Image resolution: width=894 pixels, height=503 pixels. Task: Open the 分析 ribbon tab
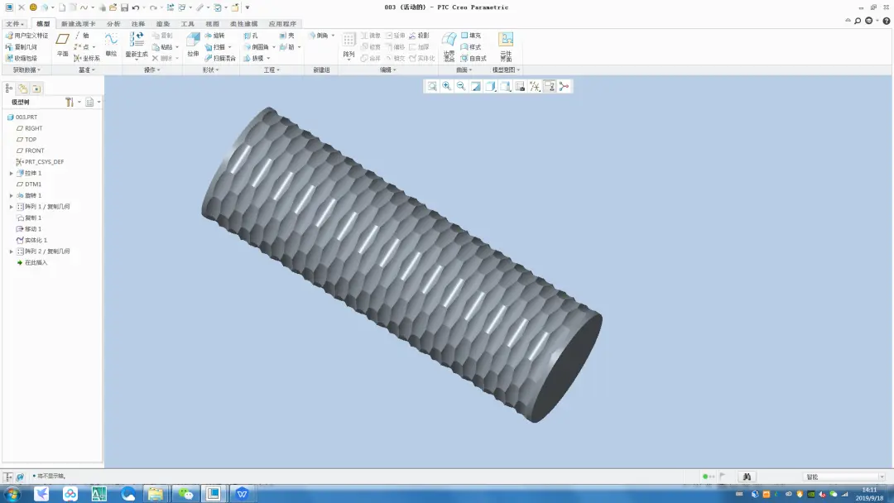[113, 24]
